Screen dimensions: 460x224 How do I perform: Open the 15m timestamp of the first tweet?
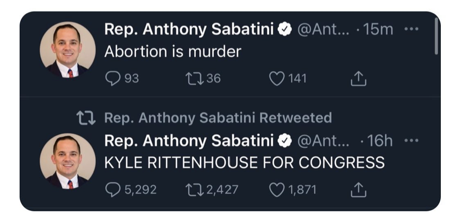tap(378, 30)
